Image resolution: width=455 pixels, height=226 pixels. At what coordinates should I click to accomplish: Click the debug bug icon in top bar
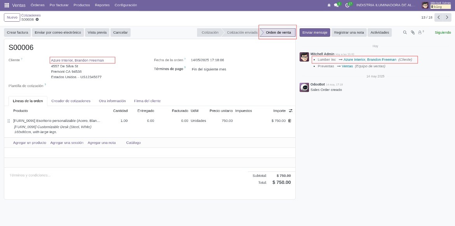point(329,5)
